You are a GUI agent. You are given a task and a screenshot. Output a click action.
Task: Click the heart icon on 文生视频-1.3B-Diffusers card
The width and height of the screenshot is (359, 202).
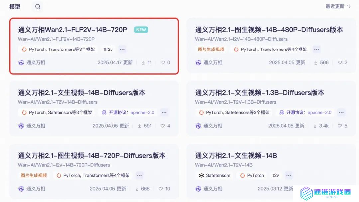click(340, 126)
